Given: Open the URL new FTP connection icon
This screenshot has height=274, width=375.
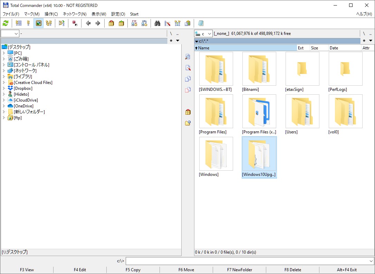Looking at the screenshot, I should pyautogui.click(x=144, y=23).
